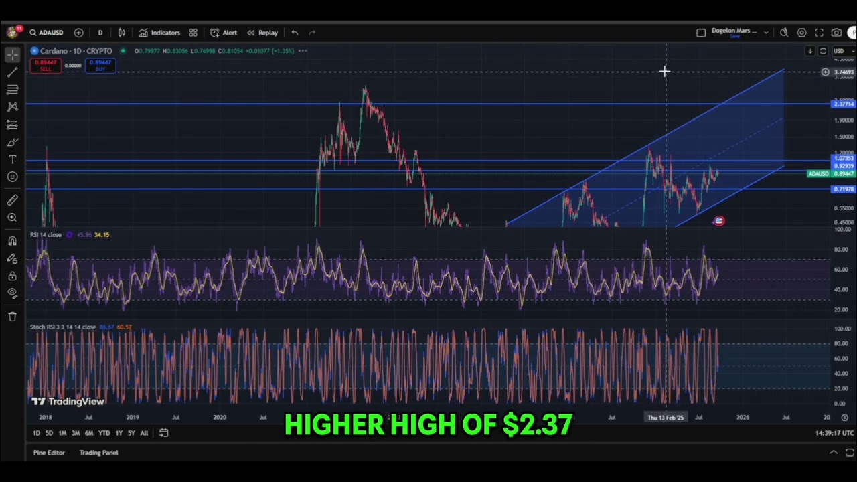Select the brush drawing tool
Image resolution: width=857 pixels, height=482 pixels.
pyautogui.click(x=12, y=142)
